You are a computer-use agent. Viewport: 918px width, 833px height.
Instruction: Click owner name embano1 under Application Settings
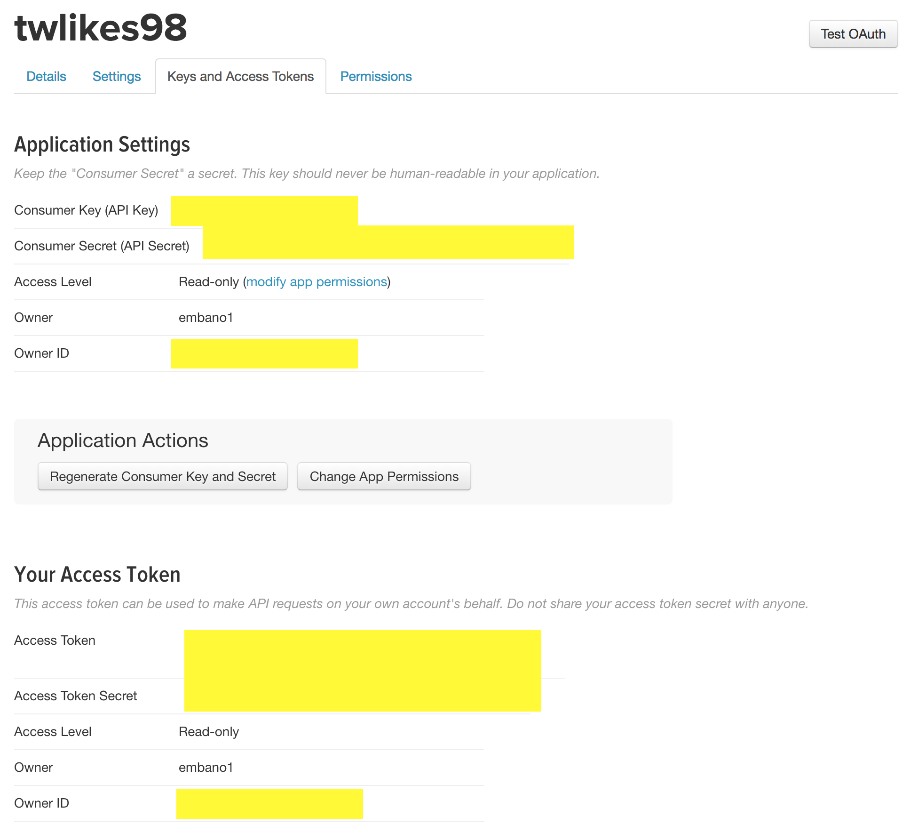206,317
